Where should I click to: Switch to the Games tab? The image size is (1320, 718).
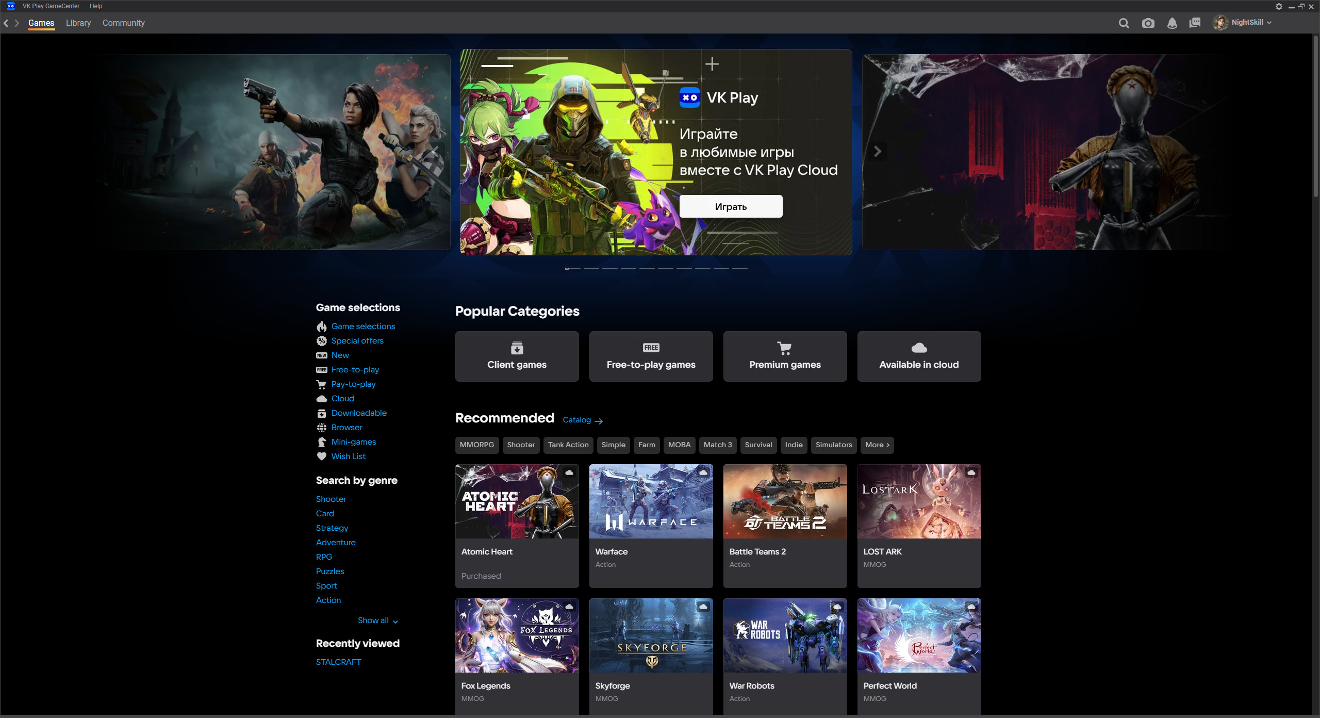pos(41,23)
